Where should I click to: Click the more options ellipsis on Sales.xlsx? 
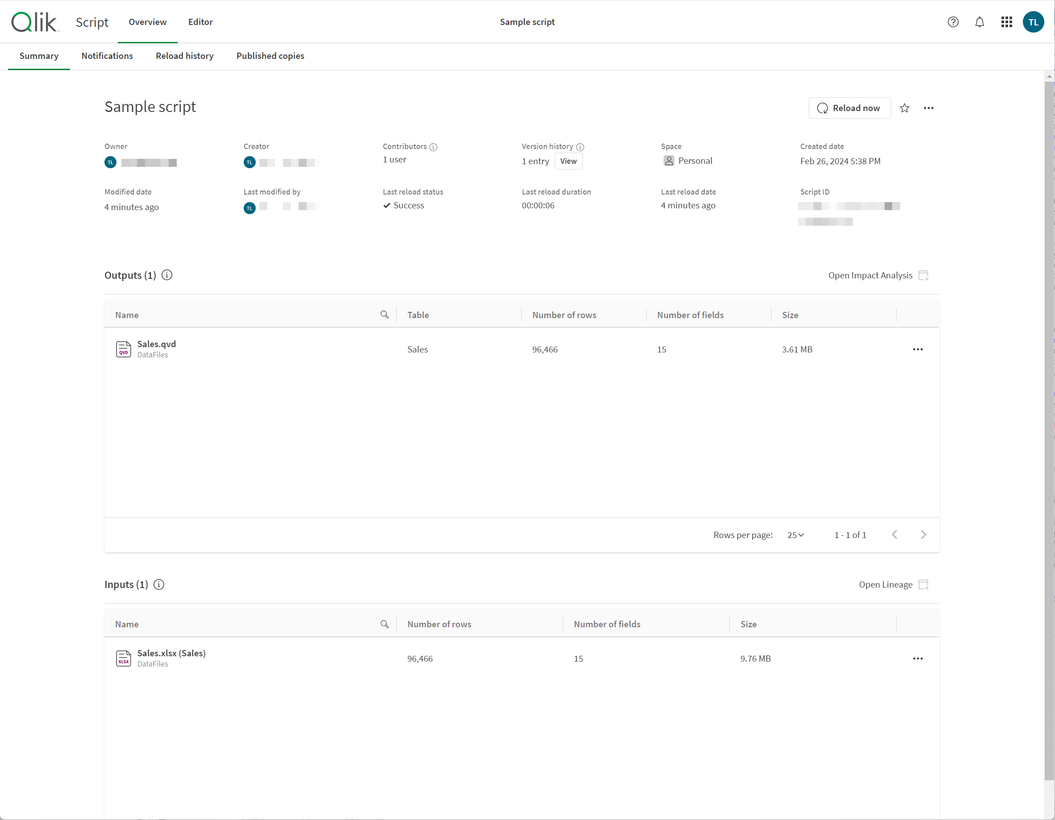click(917, 657)
